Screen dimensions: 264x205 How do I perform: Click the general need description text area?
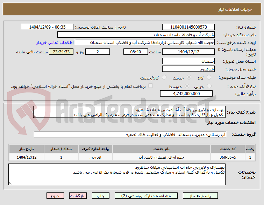(x=129, y=112)
